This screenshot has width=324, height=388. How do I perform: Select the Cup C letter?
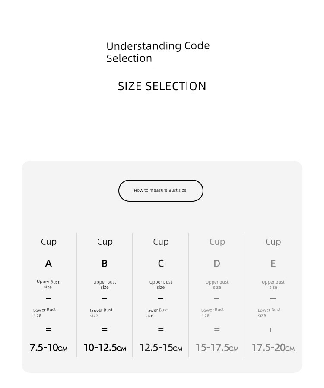(x=161, y=264)
